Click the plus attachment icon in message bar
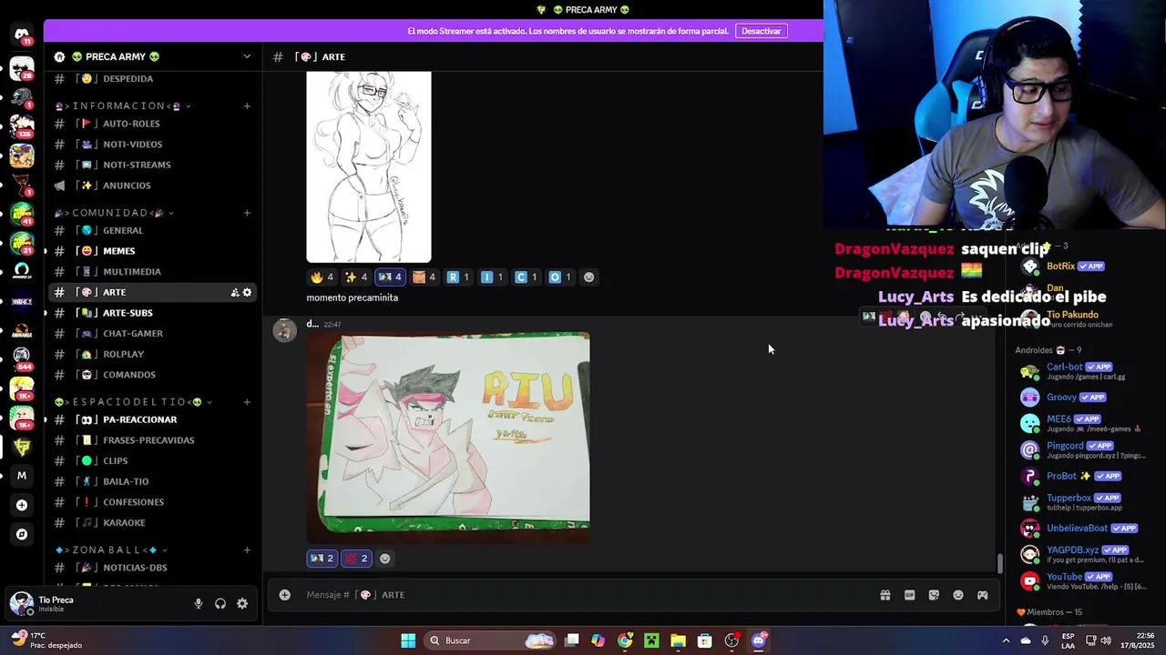 284,595
